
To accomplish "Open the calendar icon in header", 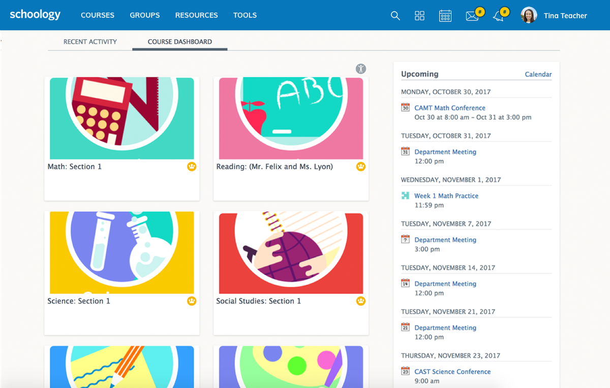I will [445, 16].
